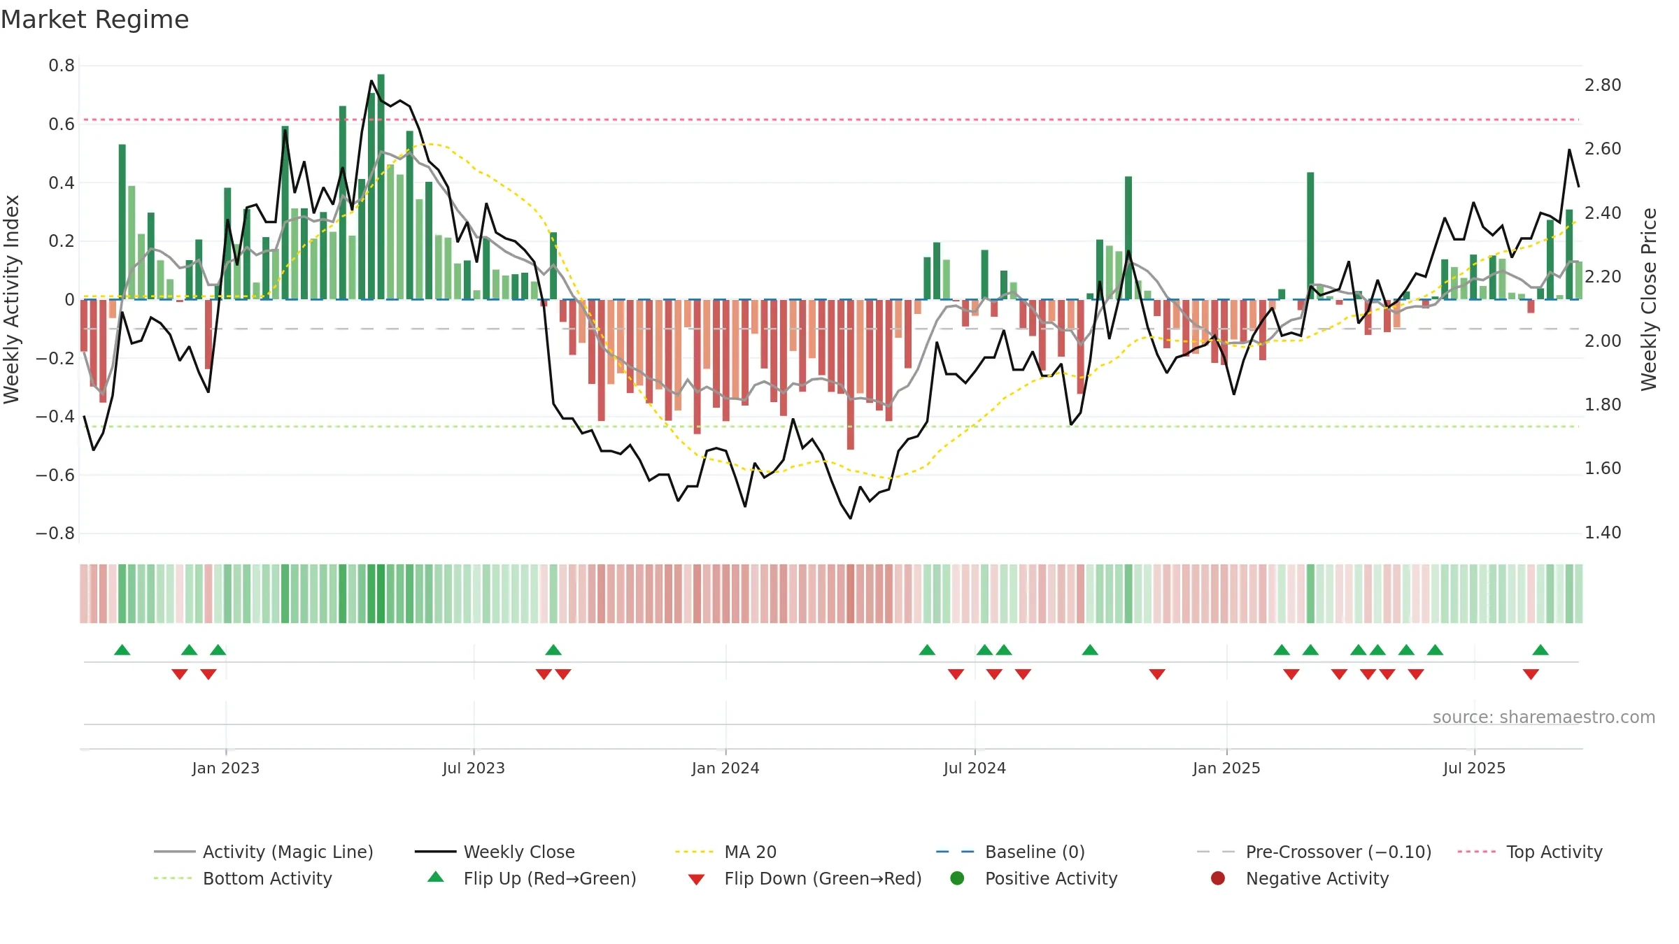
Task: Click the 1.40 right axis tick label
Action: pos(1603,533)
